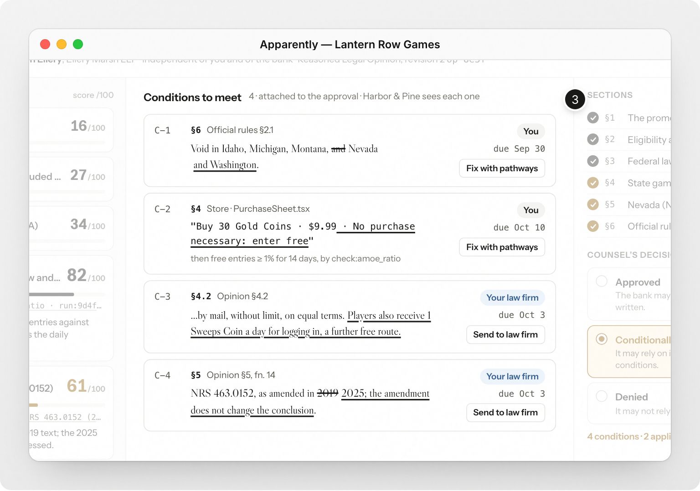The image size is (700, 491).
Task: Open the §4 State gaming section item
Action: [x=629, y=183]
